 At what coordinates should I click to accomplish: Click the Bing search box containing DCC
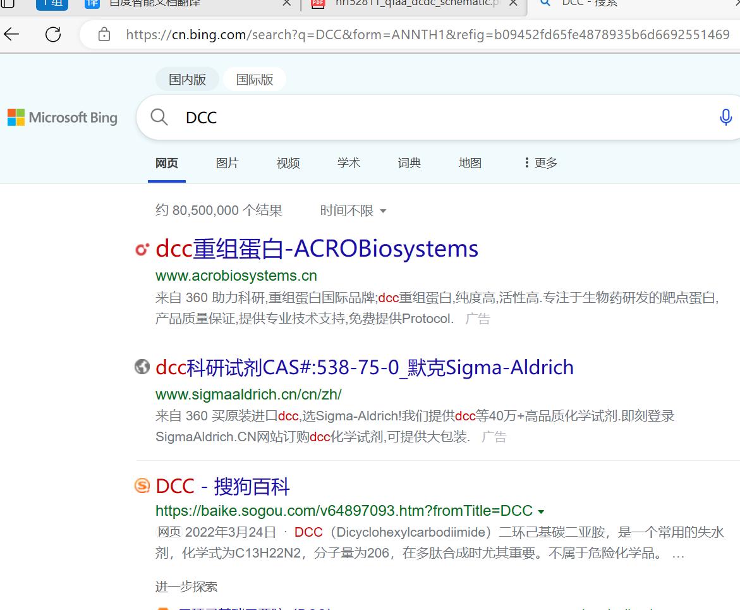(439, 117)
